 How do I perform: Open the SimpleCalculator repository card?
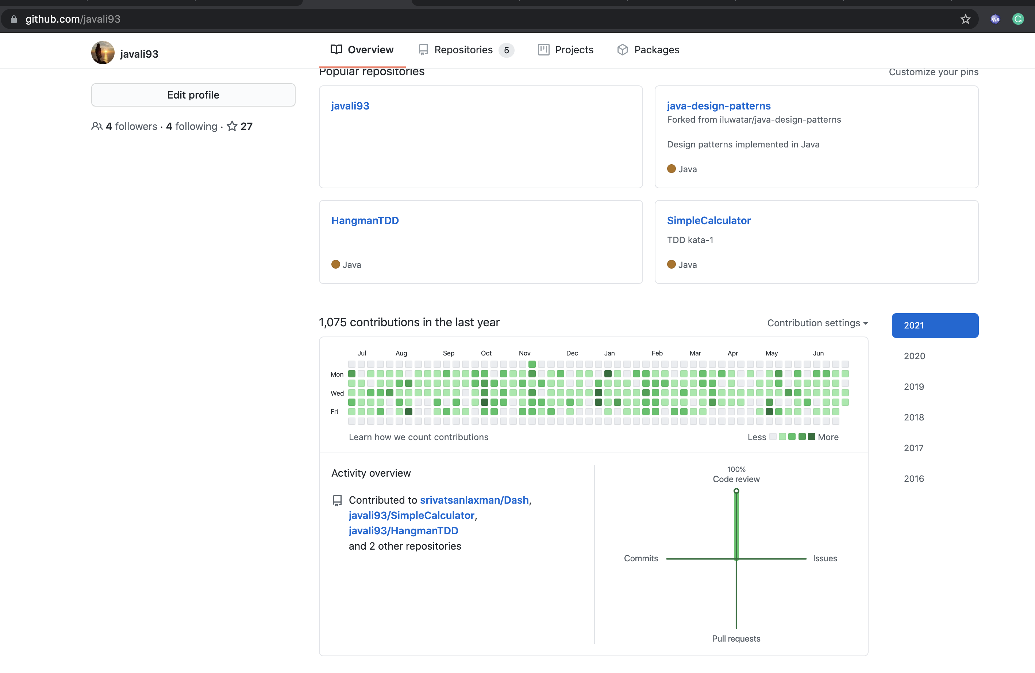point(708,220)
